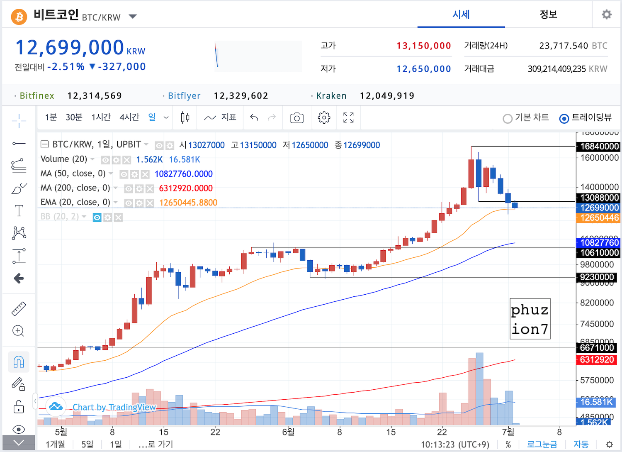Expand the BTC/KRW, 1일, UPBIT legend dropdown

[146, 144]
